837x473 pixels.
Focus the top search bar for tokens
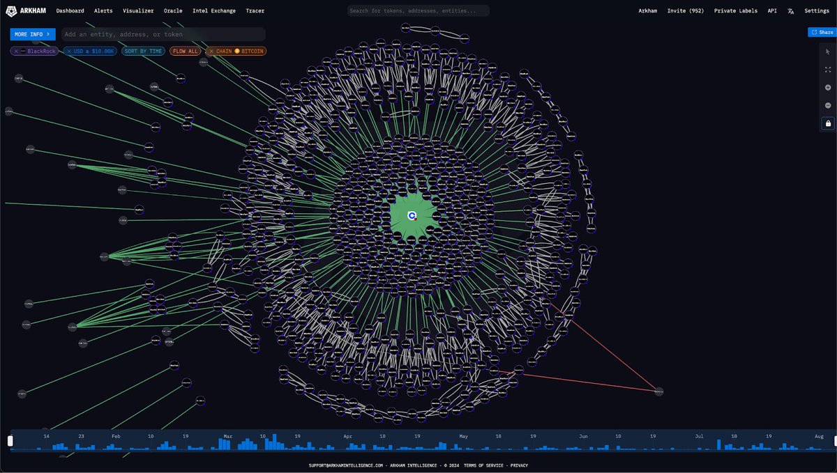(418, 11)
